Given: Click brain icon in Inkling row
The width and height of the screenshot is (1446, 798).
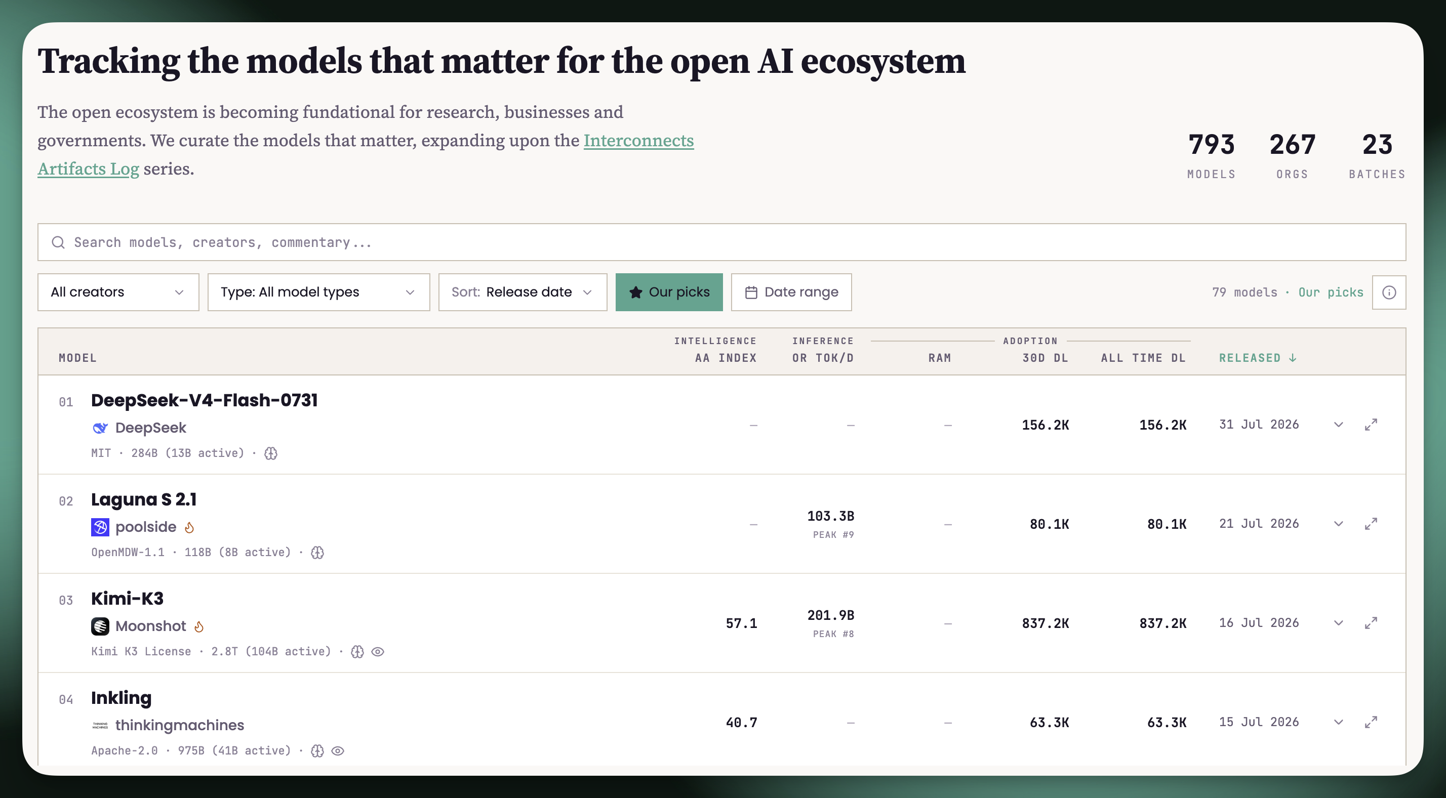Looking at the screenshot, I should 318,751.
